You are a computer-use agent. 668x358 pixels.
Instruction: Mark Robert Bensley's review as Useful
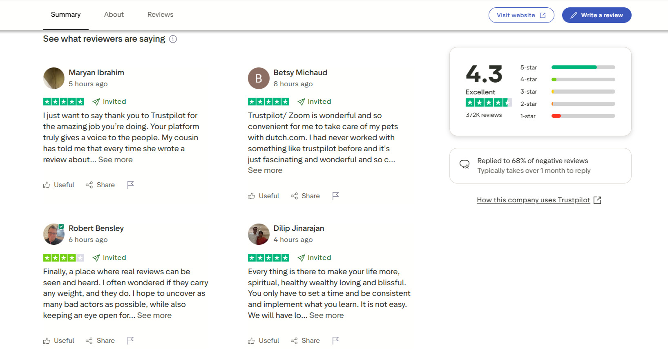(x=59, y=341)
